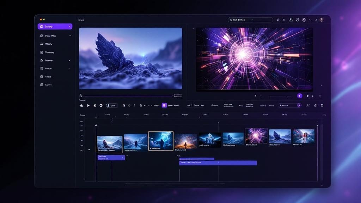
Task: Select the short purple clip under the first thumbnail
Action: [111, 158]
